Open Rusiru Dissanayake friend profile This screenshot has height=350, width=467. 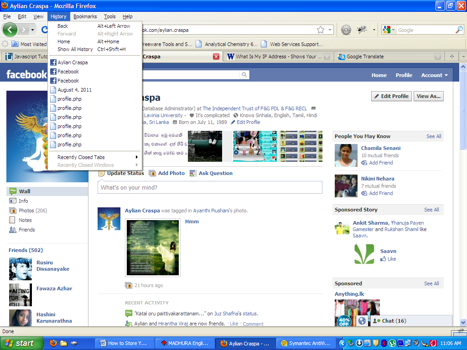[x=53, y=266]
